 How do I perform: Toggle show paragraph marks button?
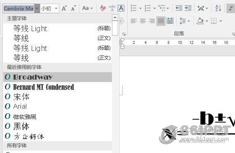231,8
